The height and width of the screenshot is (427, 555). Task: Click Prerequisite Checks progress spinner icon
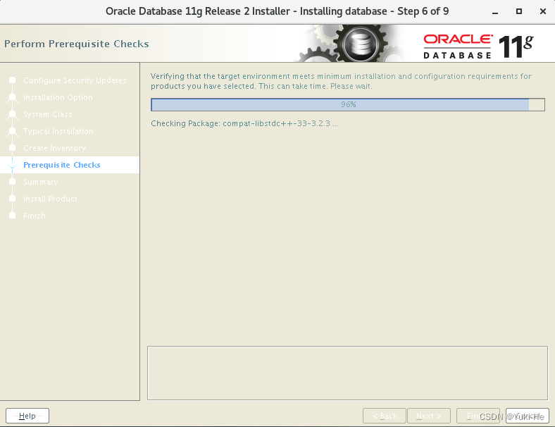point(13,165)
